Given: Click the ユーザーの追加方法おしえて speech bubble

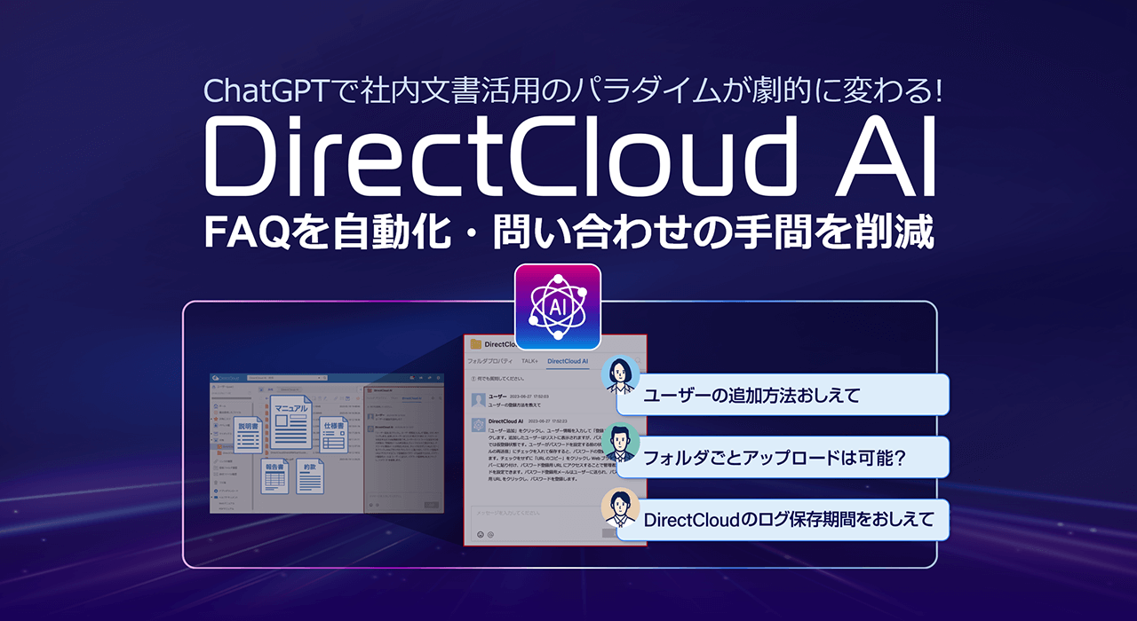Looking at the screenshot, I should coord(784,395).
